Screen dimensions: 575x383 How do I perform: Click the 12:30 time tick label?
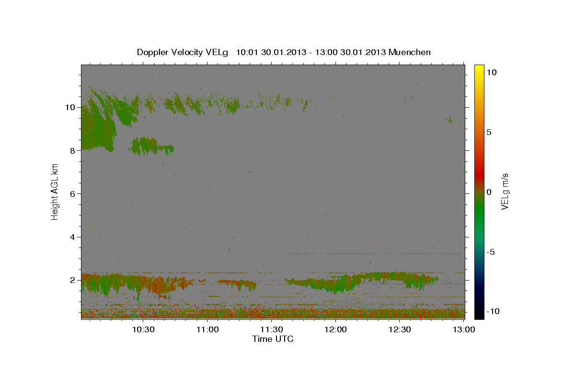(400, 329)
